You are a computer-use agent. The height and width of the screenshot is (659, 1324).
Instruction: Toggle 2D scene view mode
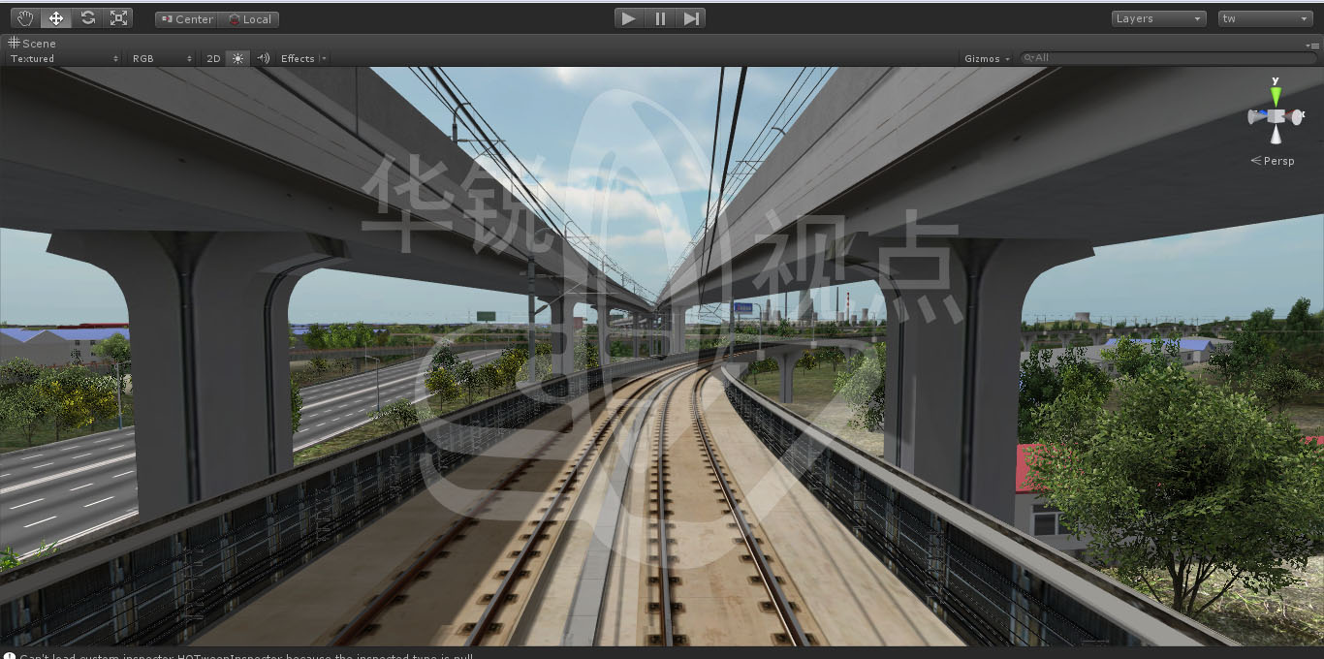click(213, 58)
